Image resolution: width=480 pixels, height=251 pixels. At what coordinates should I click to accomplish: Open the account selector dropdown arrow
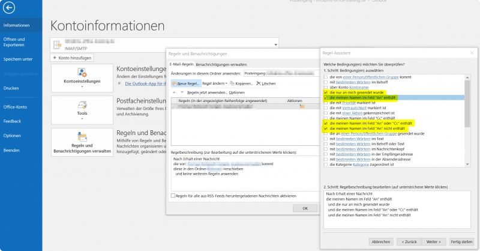click(275, 45)
